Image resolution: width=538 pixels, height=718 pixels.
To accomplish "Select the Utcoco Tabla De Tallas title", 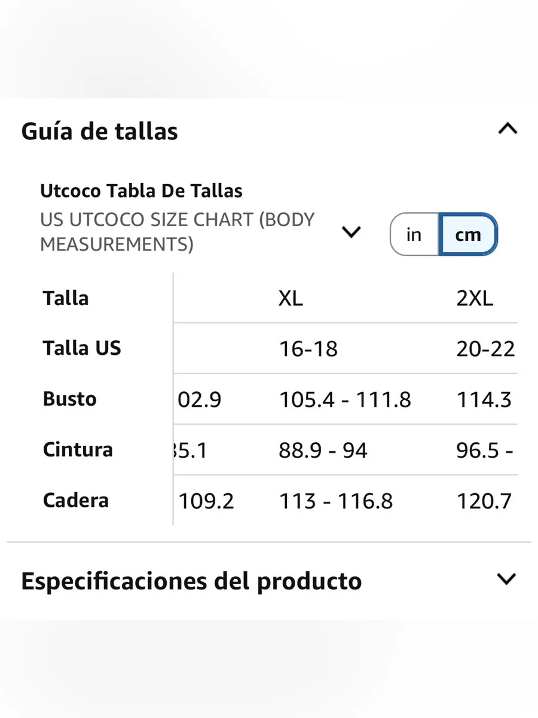I will click(x=141, y=191).
